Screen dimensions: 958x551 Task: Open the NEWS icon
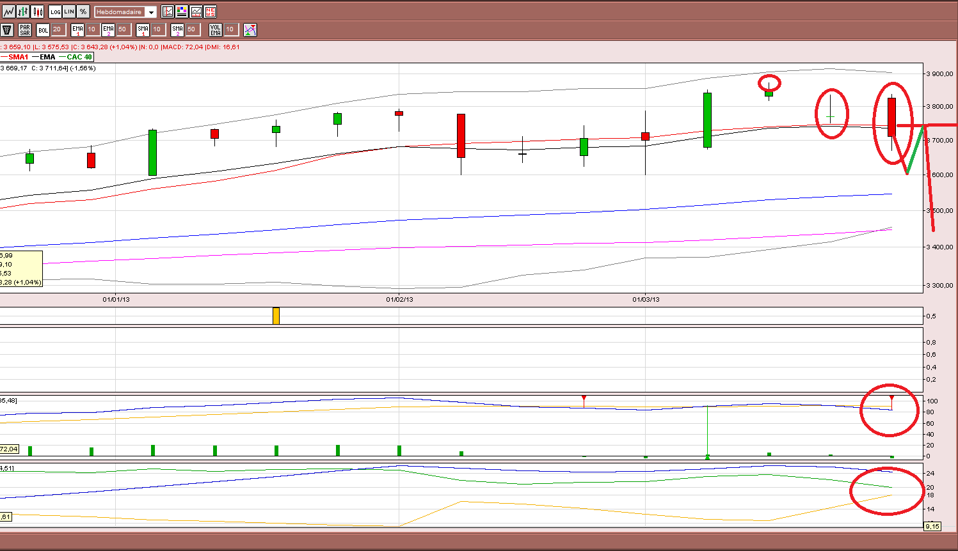pos(210,12)
